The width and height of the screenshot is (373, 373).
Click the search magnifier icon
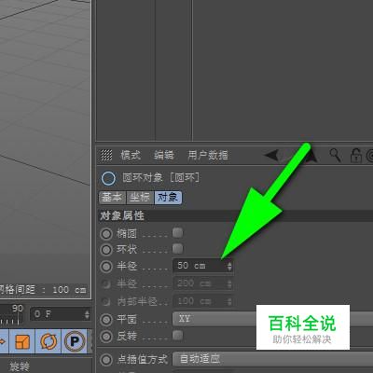click(x=335, y=155)
